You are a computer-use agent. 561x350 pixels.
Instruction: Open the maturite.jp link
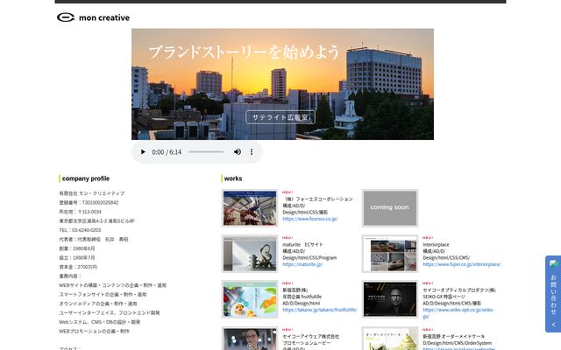[302, 264]
